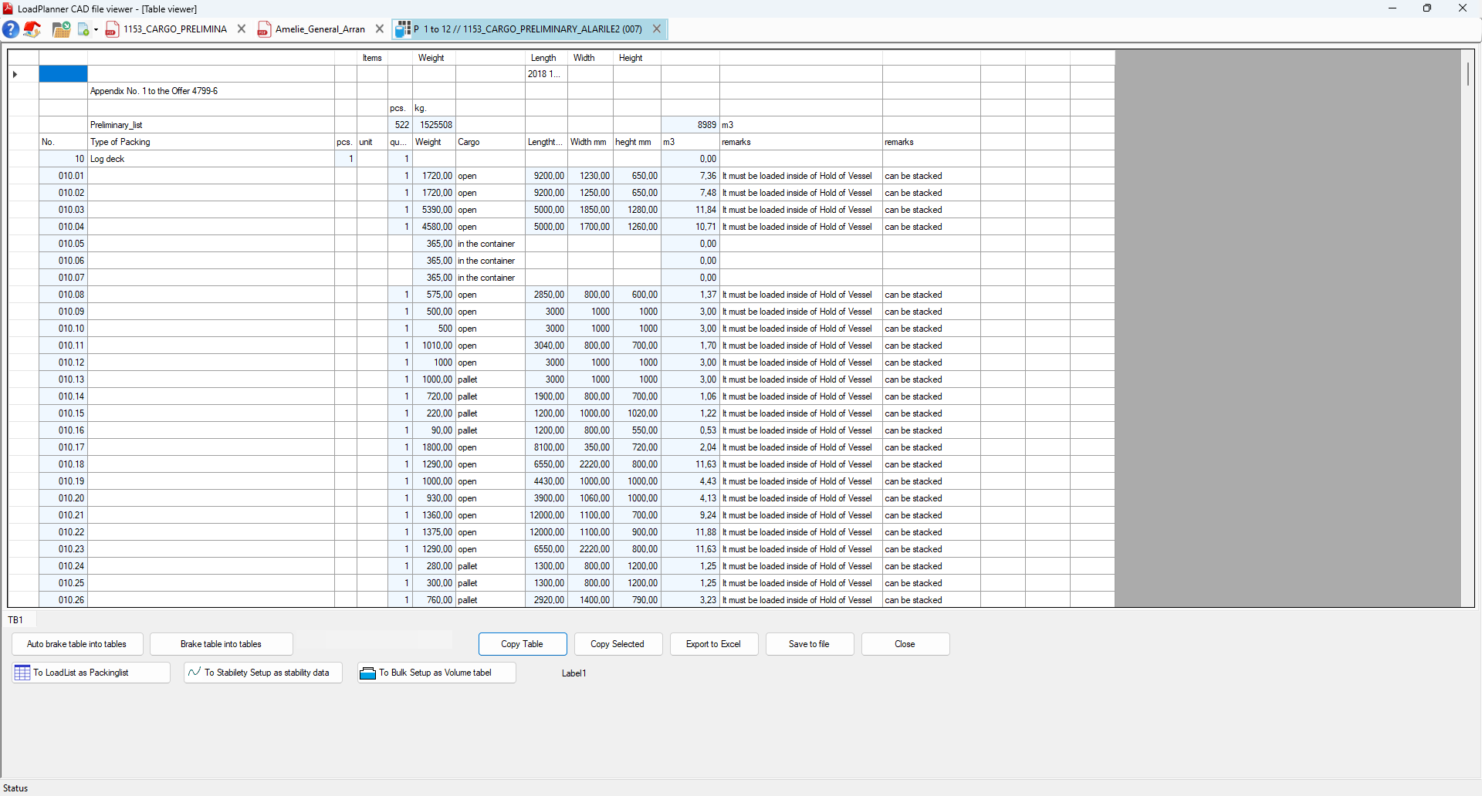Screen dimensions: 1482x796
Task: Select 'can be stacked' cell in row 010.26
Action: (x=932, y=600)
